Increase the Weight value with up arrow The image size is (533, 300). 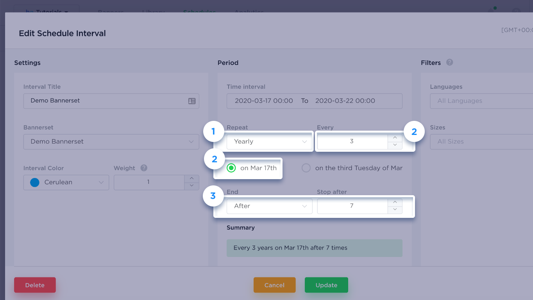click(191, 178)
